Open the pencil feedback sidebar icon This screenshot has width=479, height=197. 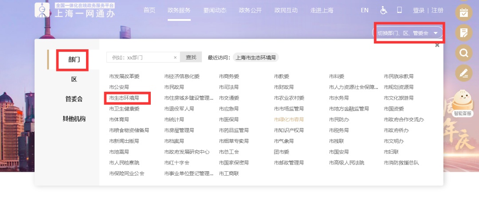click(x=464, y=73)
